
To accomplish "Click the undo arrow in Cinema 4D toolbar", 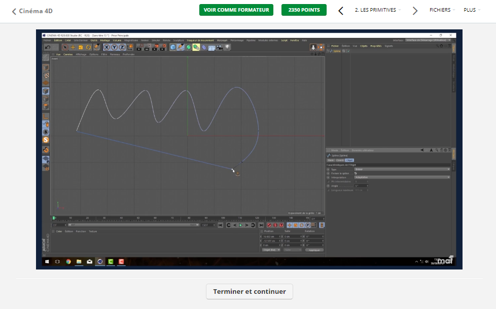I will tap(48, 48).
